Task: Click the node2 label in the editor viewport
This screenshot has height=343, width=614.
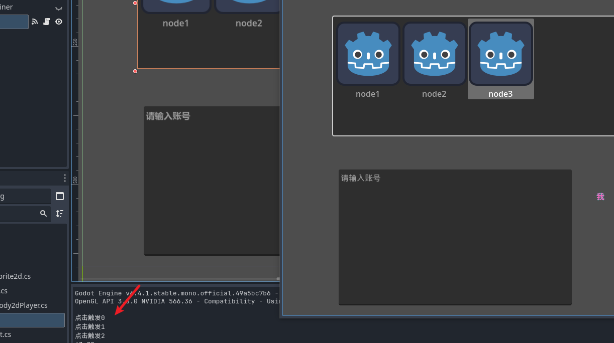Action: point(249,23)
